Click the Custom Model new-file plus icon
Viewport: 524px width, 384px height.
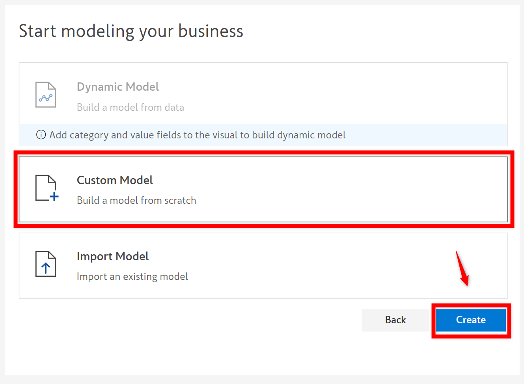pyautogui.click(x=45, y=188)
